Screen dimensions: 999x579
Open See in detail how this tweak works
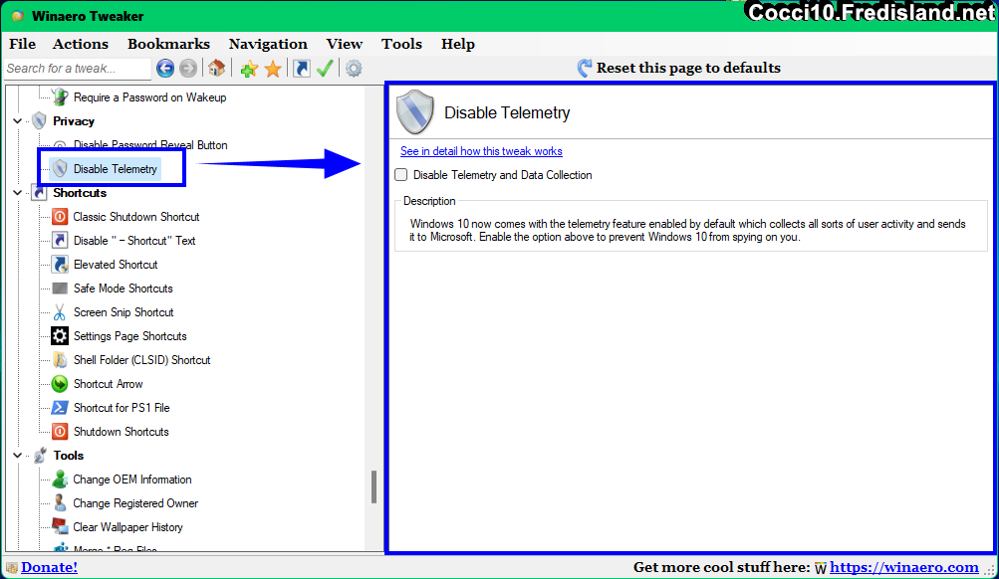pyautogui.click(x=481, y=151)
